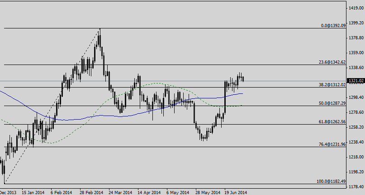Click the 38.2@1312.02 retracement label
This screenshot has height=195, width=365.
pos(332,84)
